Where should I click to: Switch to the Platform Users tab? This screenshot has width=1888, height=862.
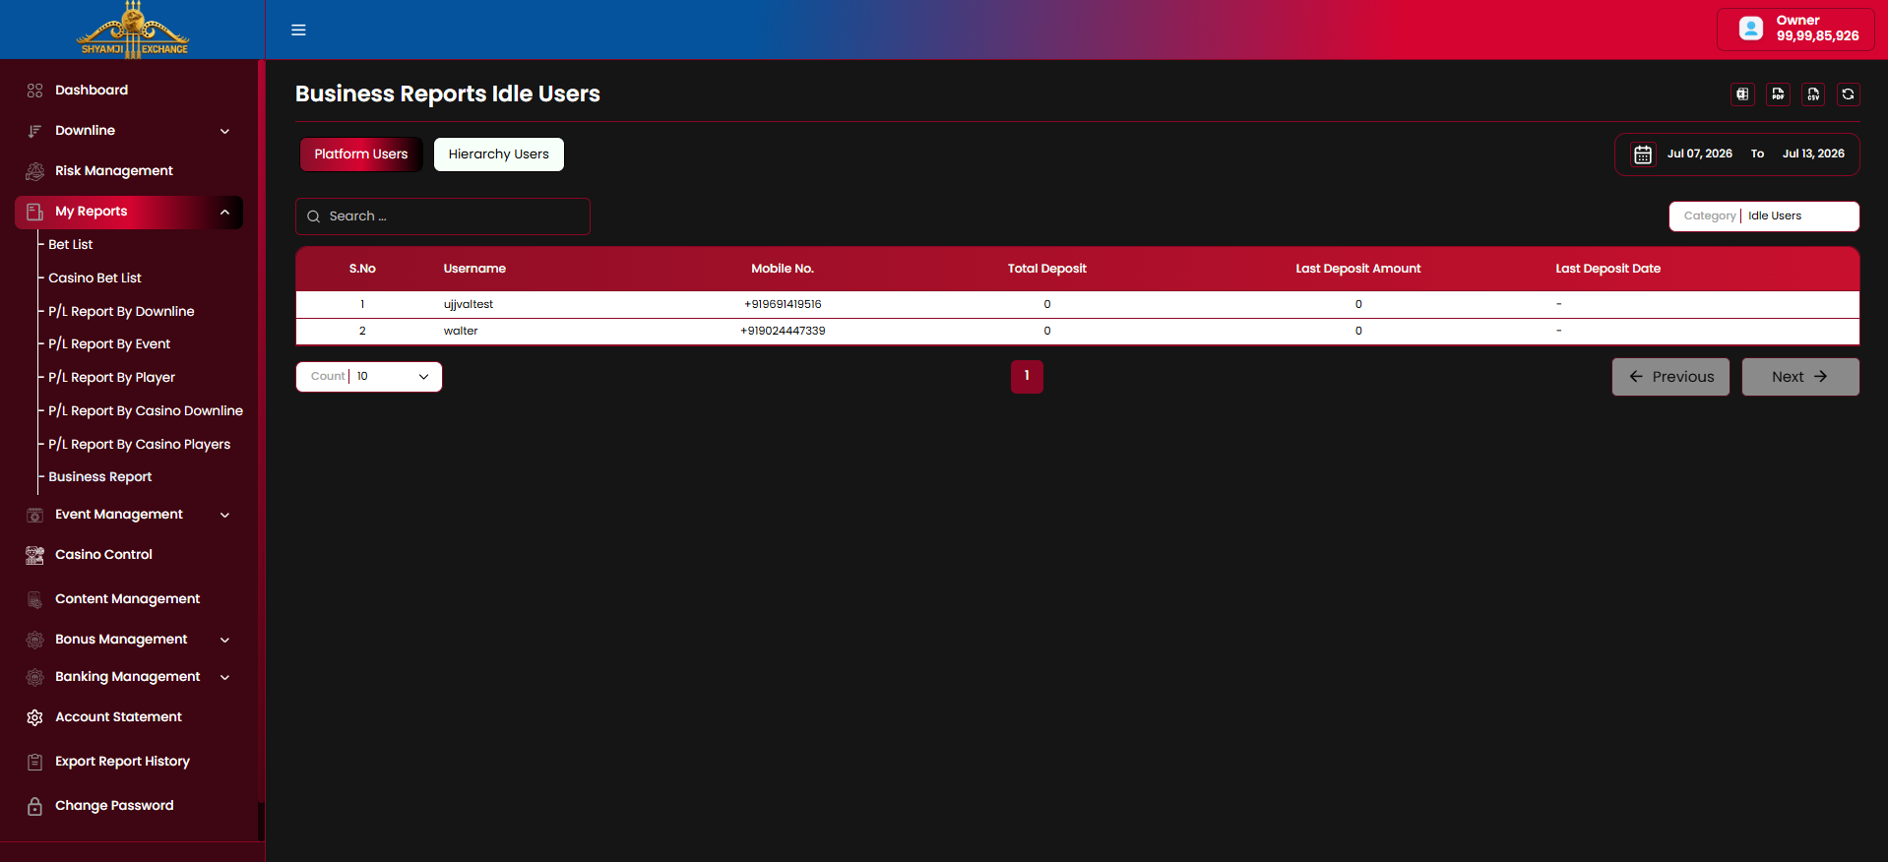pos(361,154)
